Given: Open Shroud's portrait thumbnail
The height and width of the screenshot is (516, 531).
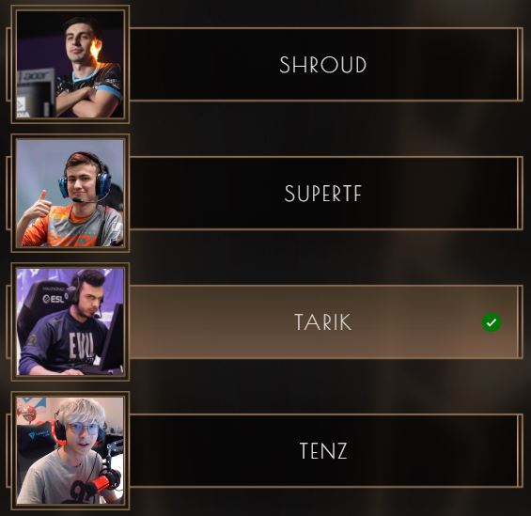Looking at the screenshot, I should click(70, 64).
